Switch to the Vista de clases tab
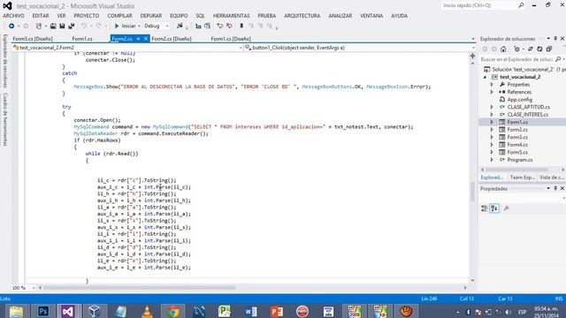 click(551, 177)
